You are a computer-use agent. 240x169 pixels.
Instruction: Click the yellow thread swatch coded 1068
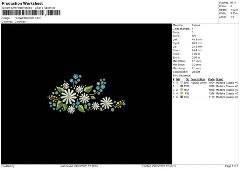pyautogui.click(x=182, y=90)
